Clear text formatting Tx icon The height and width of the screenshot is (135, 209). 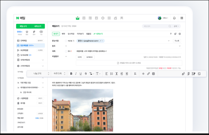[x=135, y=74]
